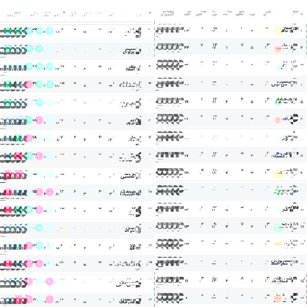Click the yellow team logo in rank 1 row

tap(277, 31)
